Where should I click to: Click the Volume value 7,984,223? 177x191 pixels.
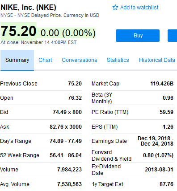tap(69, 170)
